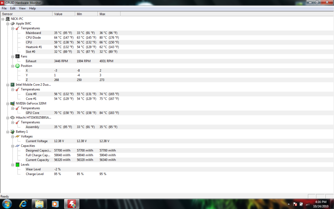The image size is (334, 209).
Task: Click the Battery 1 icon
Action: [x=13, y=132]
